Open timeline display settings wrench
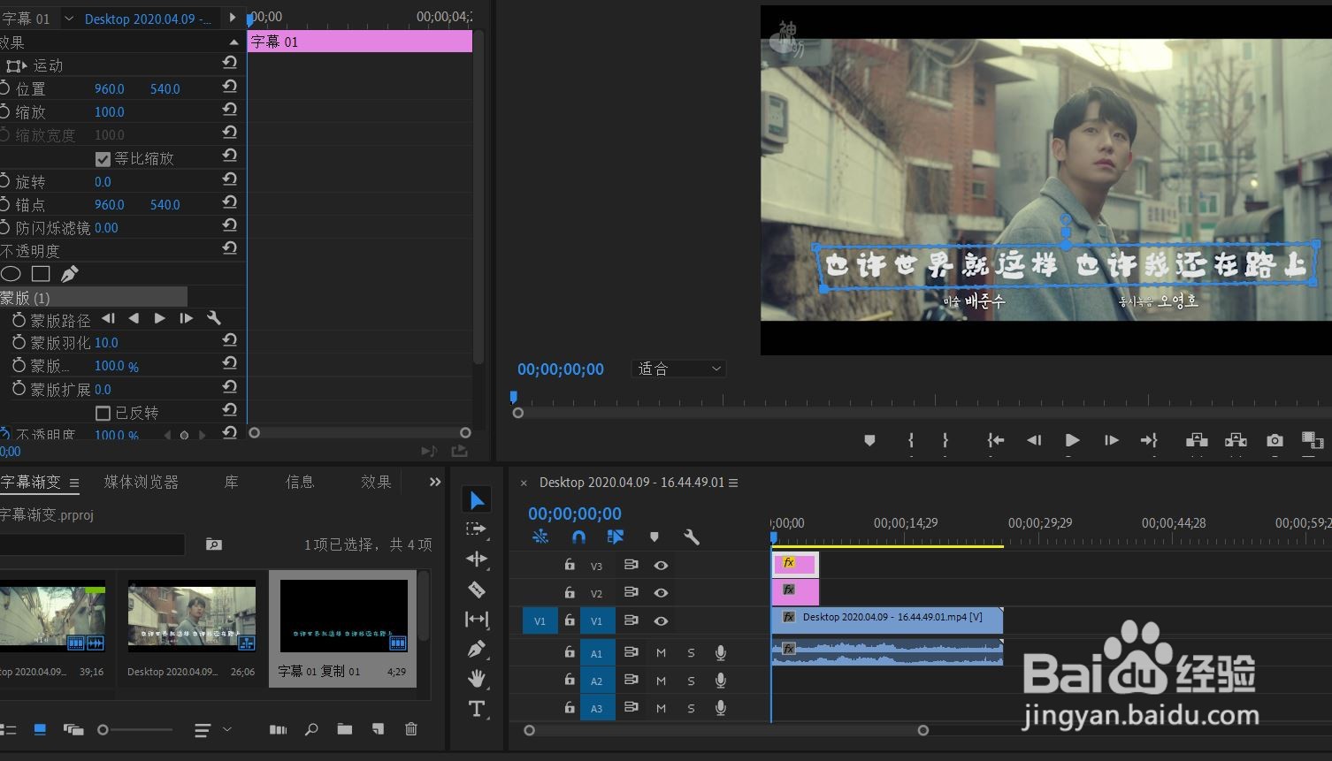Viewport: 1332px width, 761px height. coord(692,537)
